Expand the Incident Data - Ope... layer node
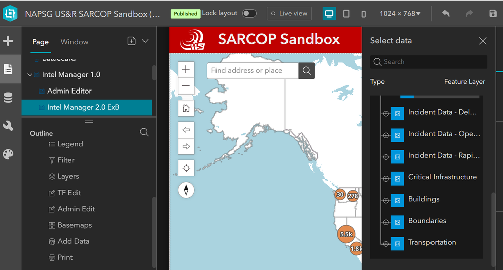Screen dimensions: 503x270 (x=386, y=135)
